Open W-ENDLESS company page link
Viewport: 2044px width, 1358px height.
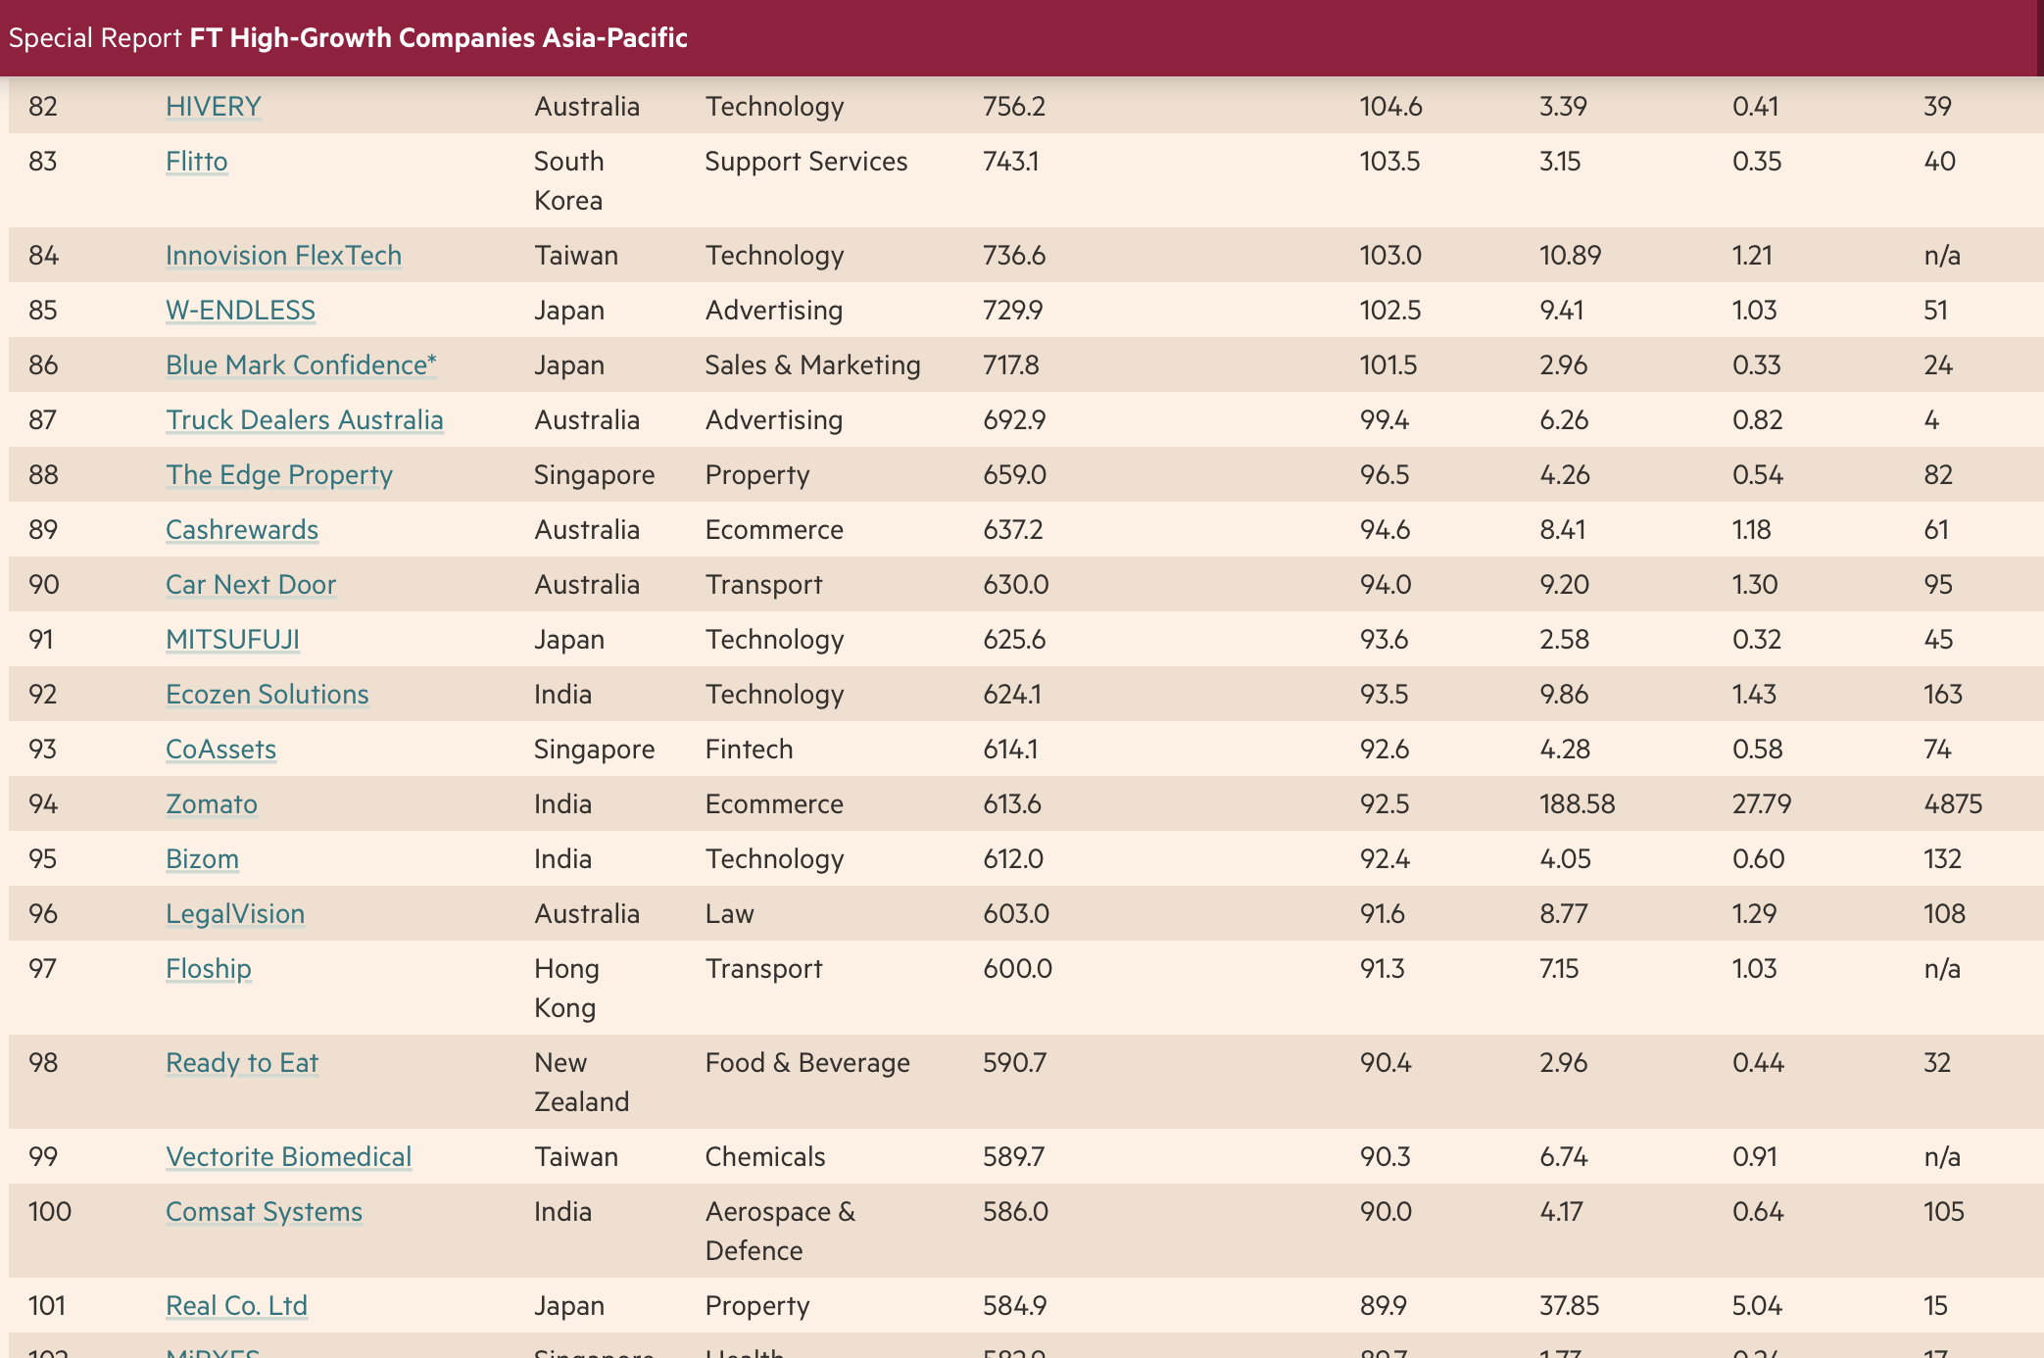coord(240,310)
